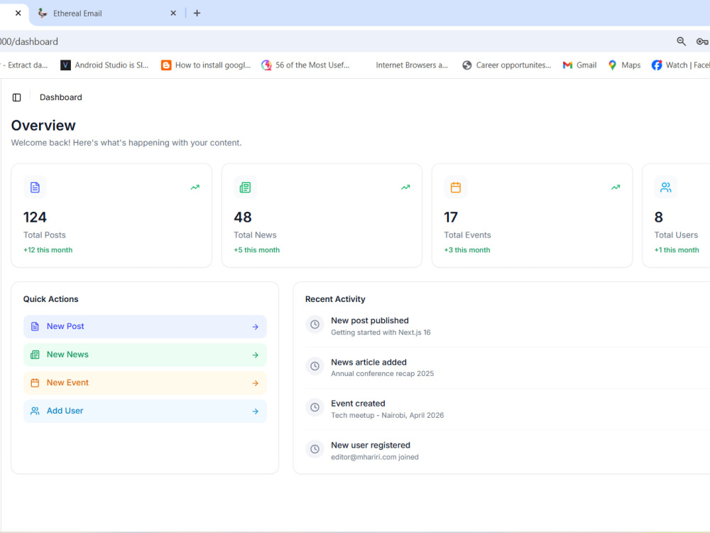Click clock icon beside New post published
Screen dimensions: 710x533
[x=315, y=325]
